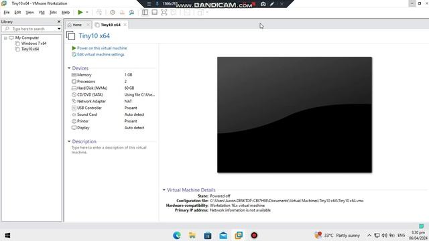Open the Windows Start menu

point(7,235)
